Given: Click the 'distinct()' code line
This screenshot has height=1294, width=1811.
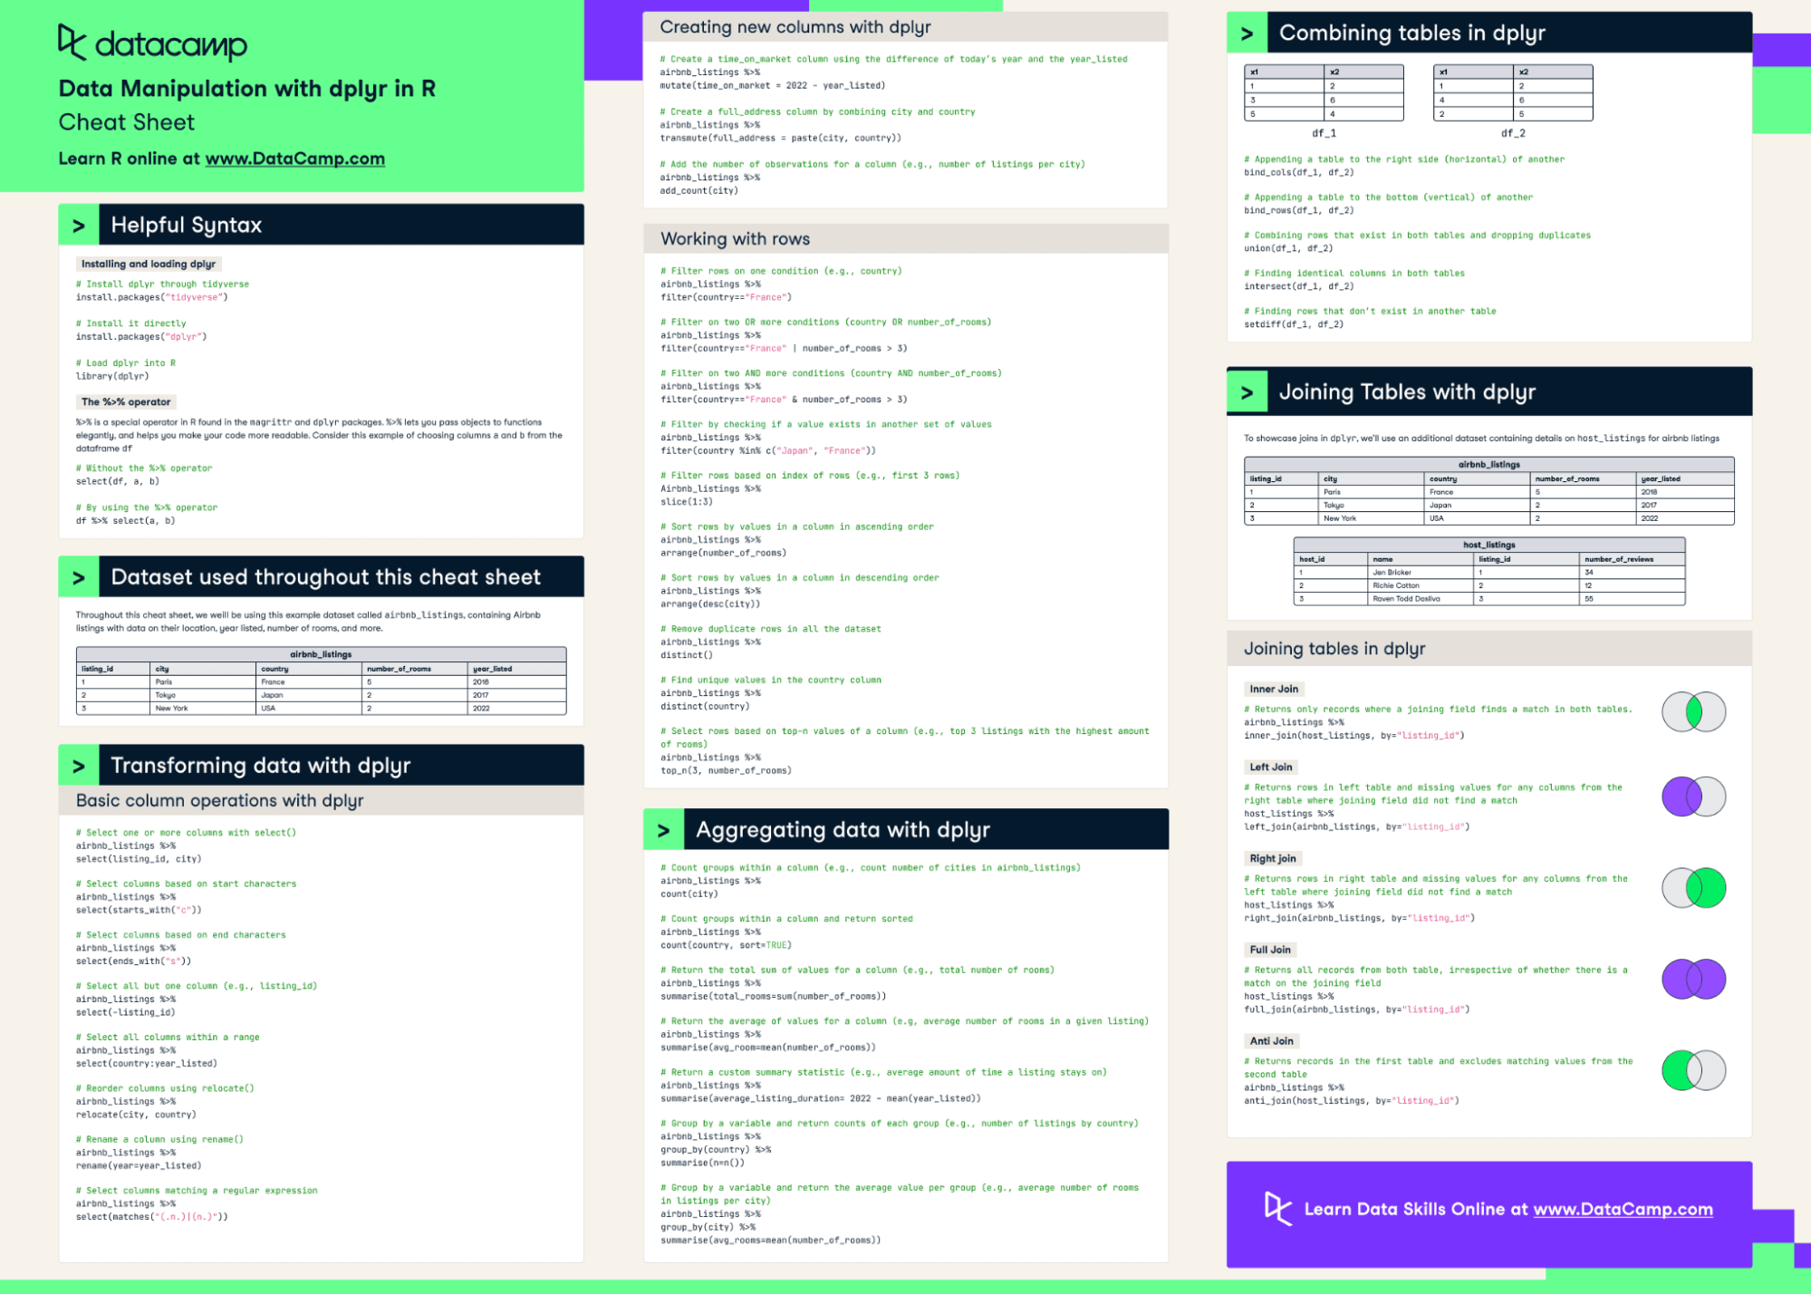Looking at the screenshot, I should point(687,655).
